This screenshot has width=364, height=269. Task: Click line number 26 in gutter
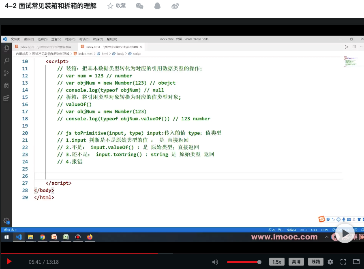[25, 176]
